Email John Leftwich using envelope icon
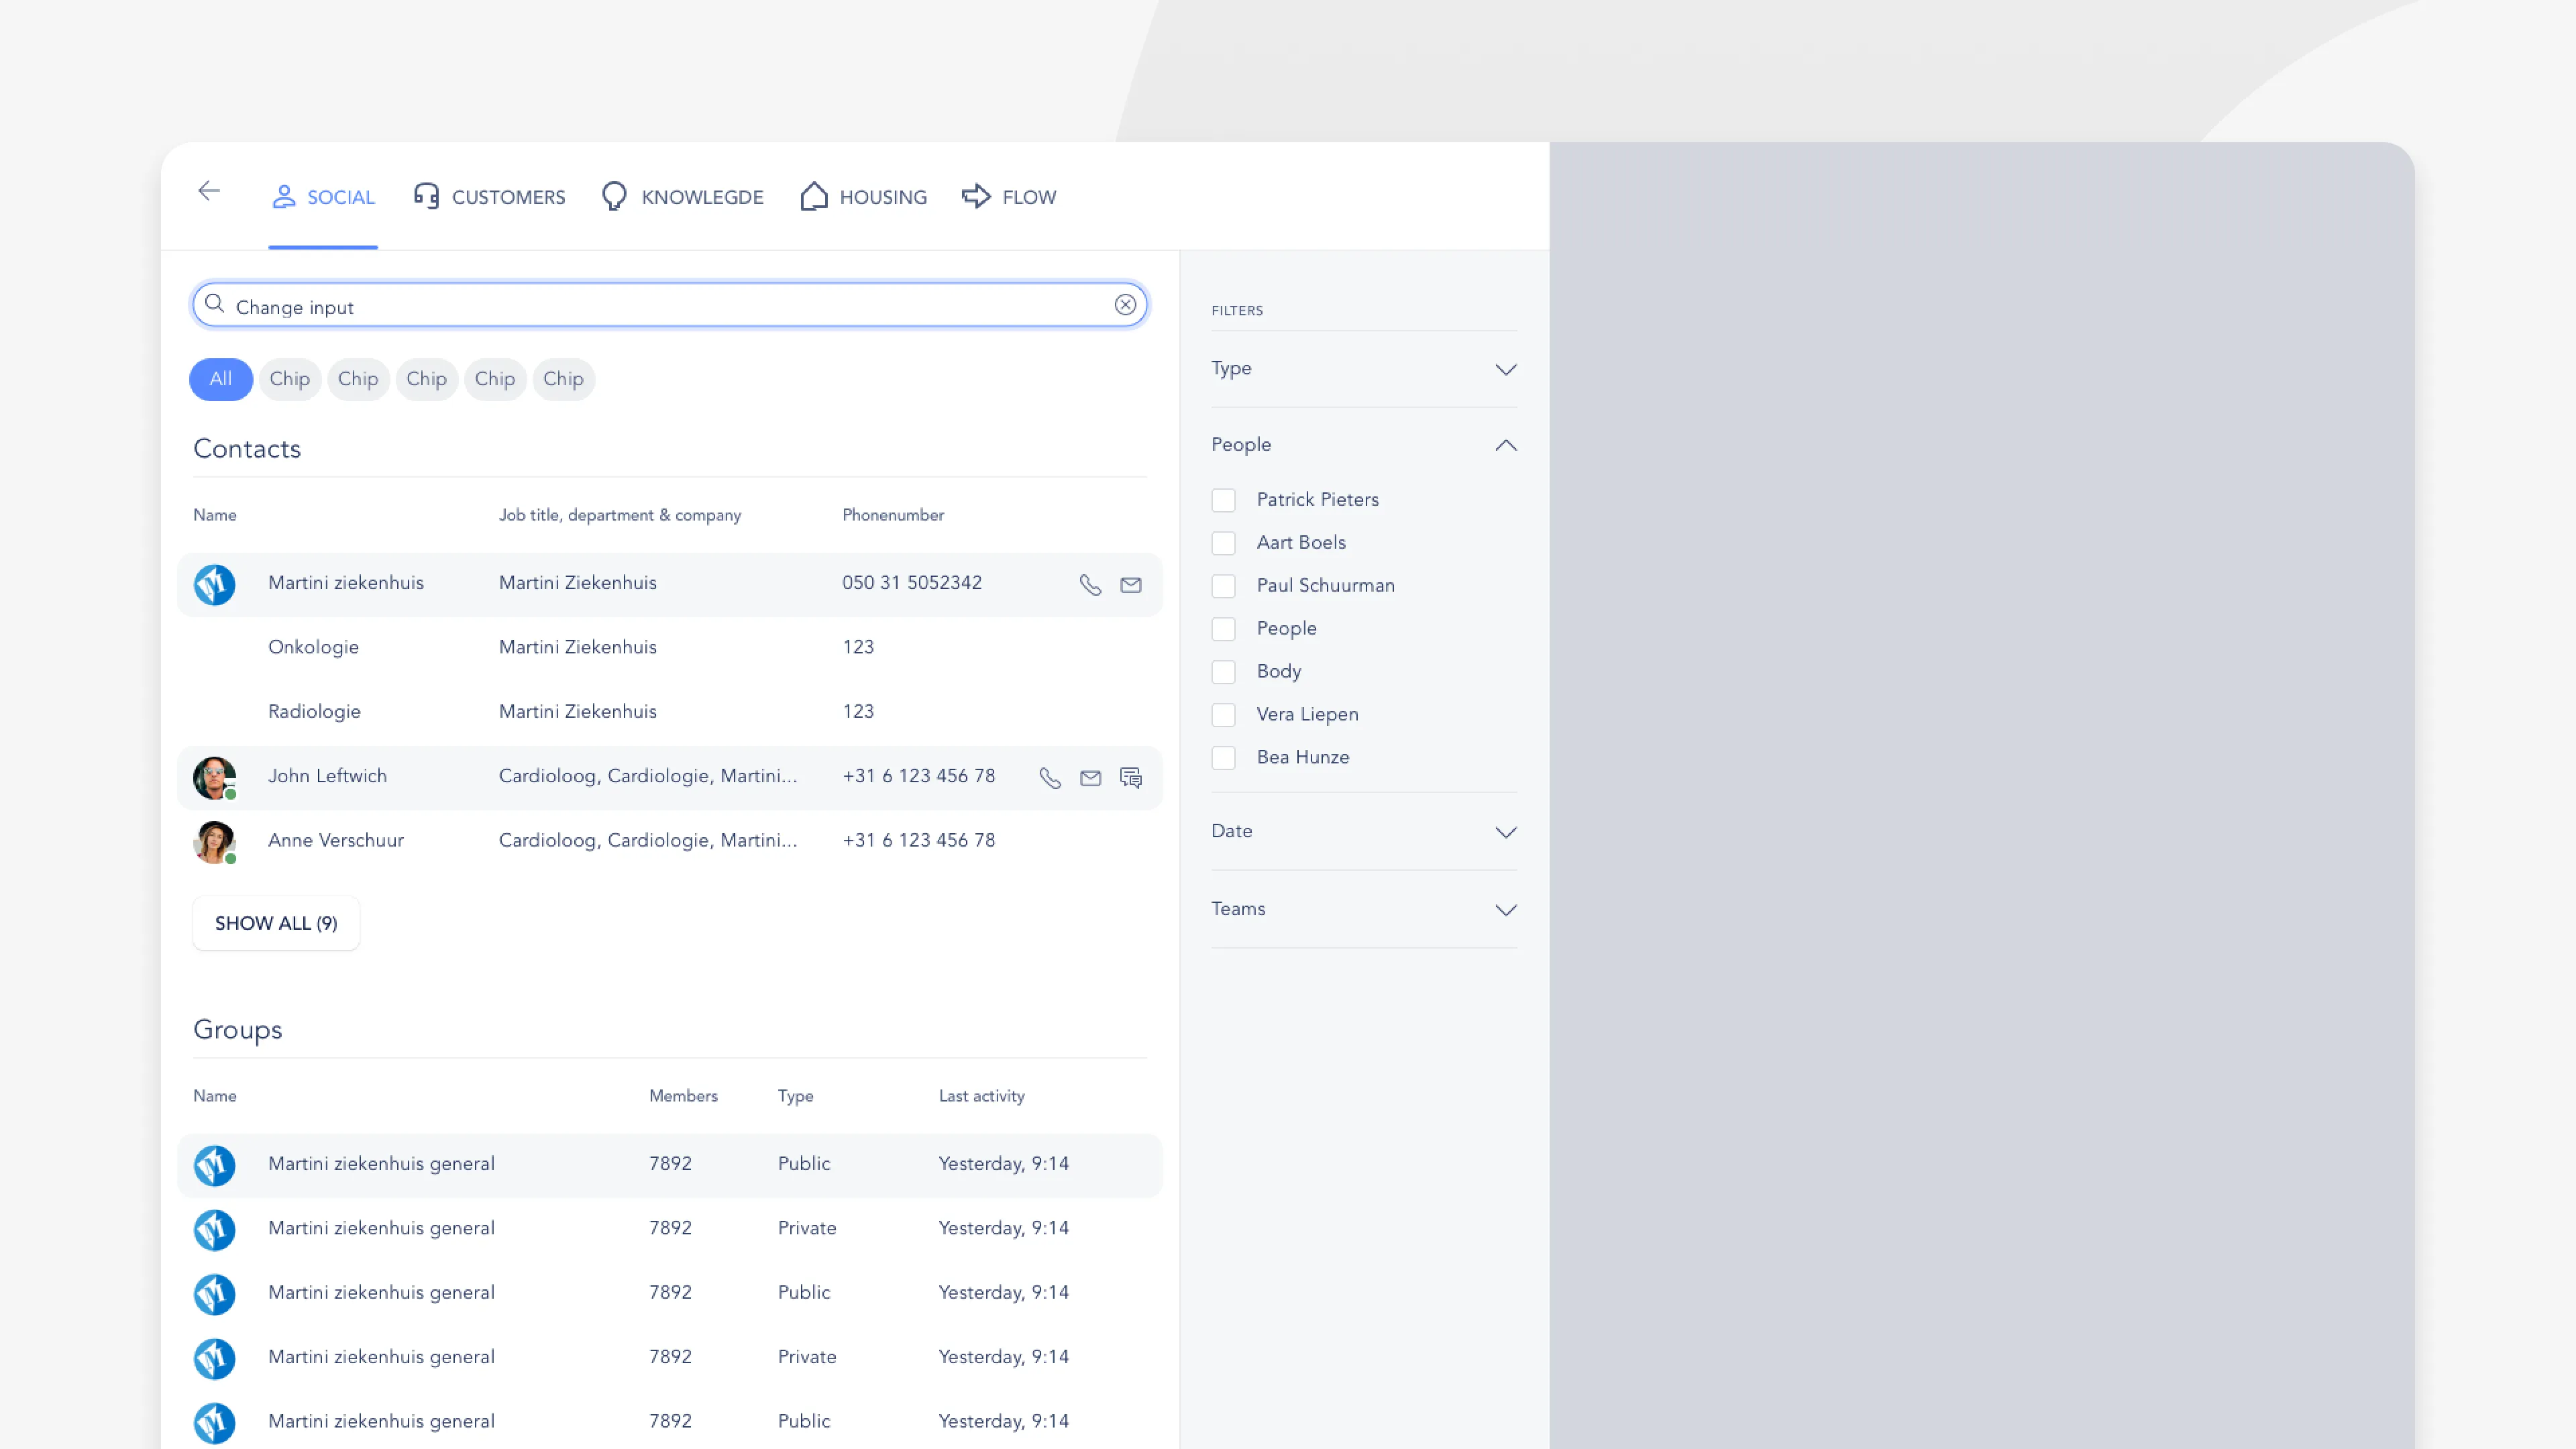2576x1449 pixels. pyautogui.click(x=1090, y=777)
